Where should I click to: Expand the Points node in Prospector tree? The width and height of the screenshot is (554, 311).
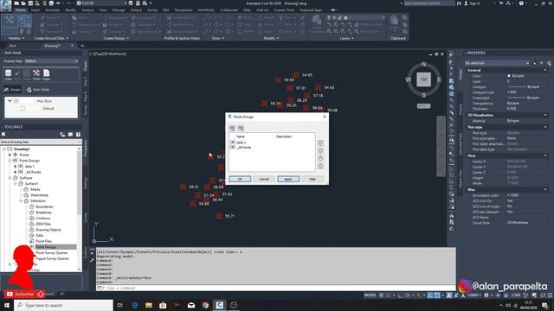(x=10, y=155)
